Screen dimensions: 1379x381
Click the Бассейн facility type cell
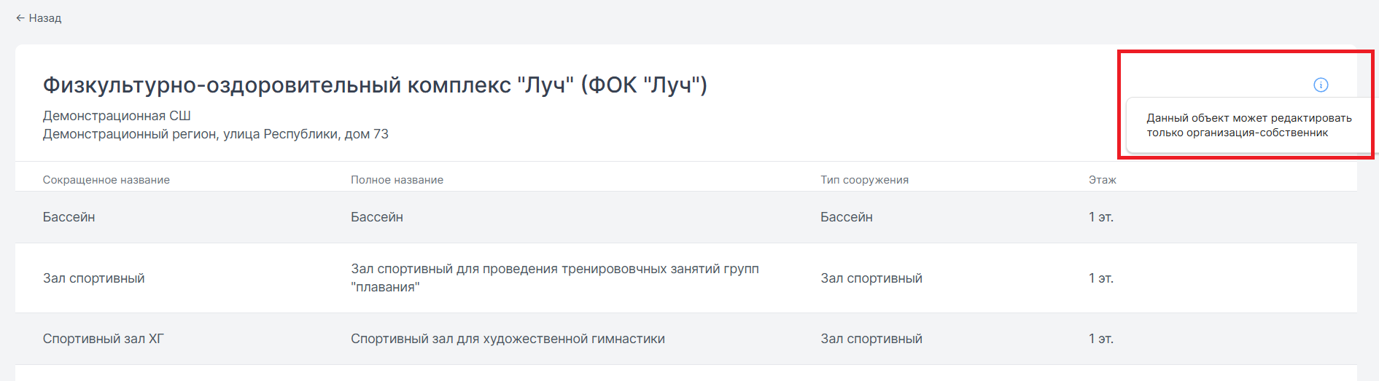coord(846,217)
